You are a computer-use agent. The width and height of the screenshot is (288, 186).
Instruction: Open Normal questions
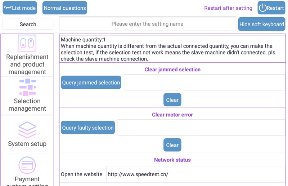(65, 8)
